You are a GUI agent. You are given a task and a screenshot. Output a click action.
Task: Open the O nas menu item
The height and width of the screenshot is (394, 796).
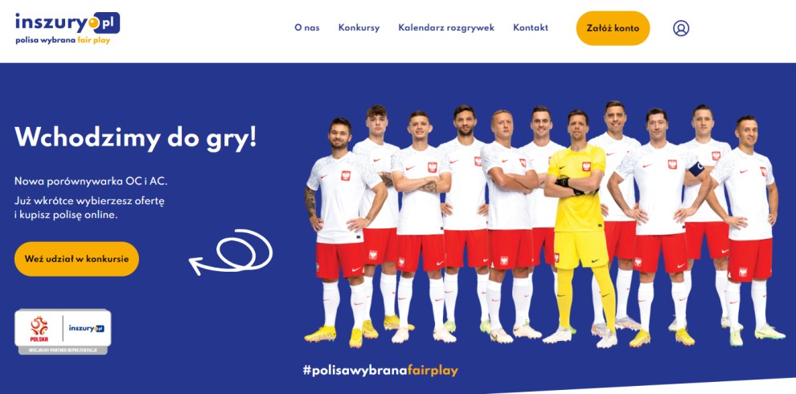coord(306,28)
